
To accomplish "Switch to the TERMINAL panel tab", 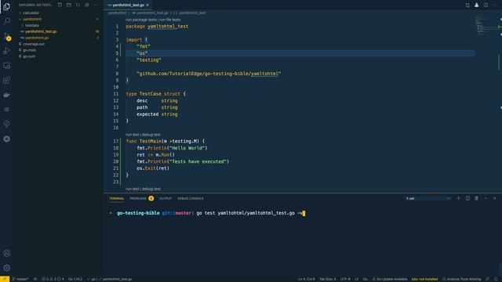I will (117, 198).
